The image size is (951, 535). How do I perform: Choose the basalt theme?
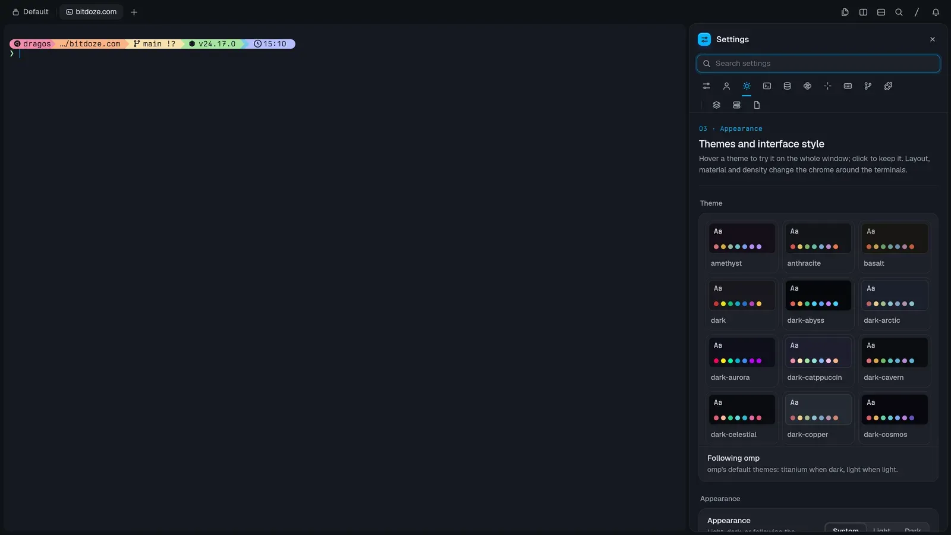895,247
